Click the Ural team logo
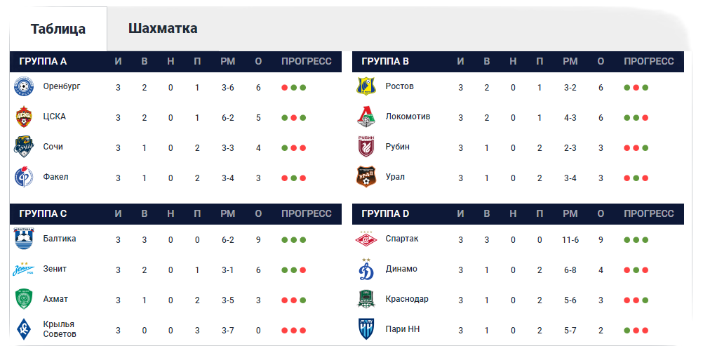703x358 pixels. click(366, 177)
